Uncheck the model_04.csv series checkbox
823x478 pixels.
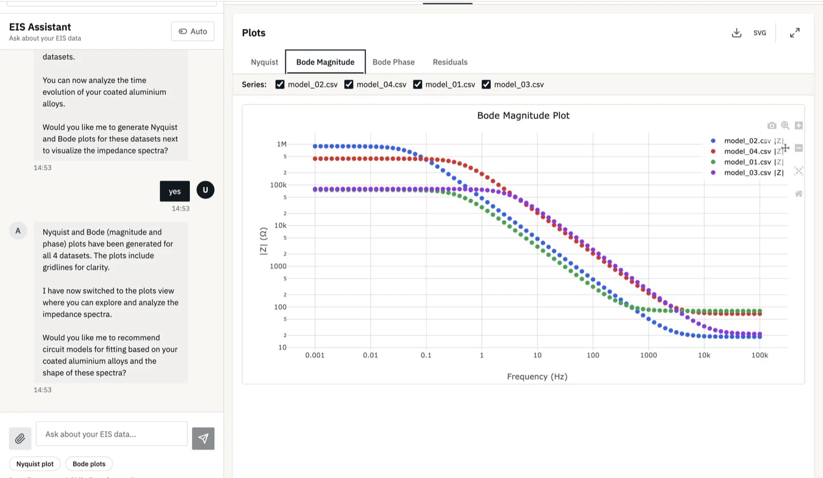(349, 85)
